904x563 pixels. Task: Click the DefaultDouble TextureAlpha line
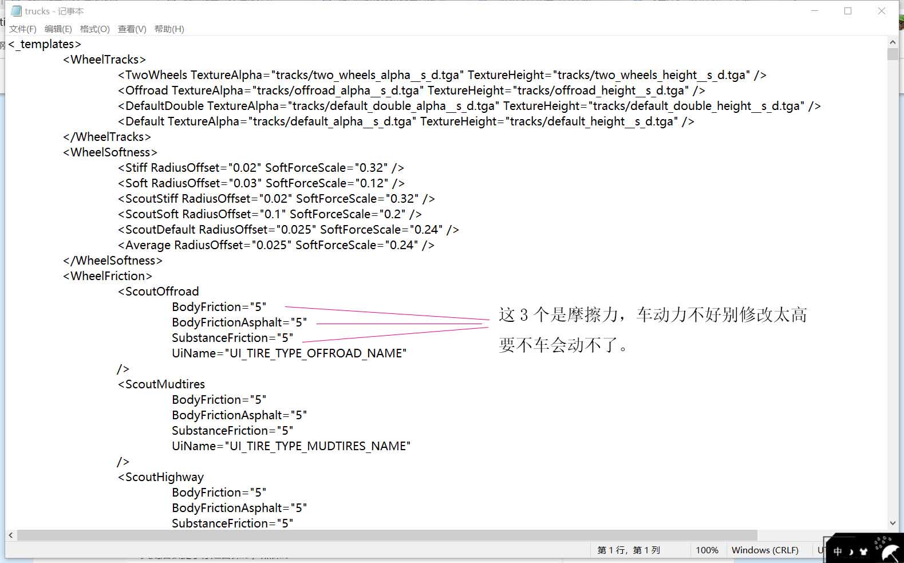coord(469,106)
